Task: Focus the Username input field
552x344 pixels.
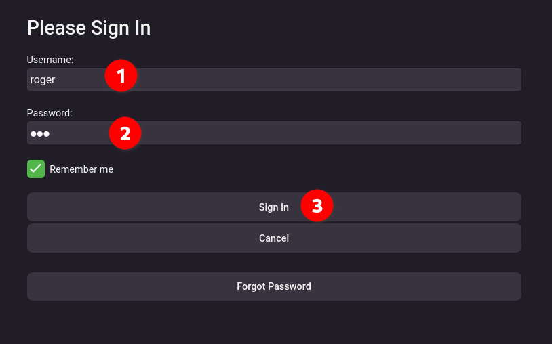Action: (274, 79)
